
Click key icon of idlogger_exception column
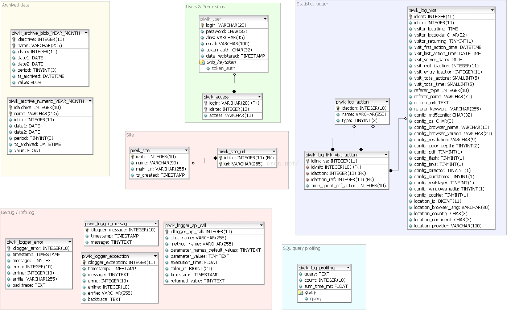point(84,263)
